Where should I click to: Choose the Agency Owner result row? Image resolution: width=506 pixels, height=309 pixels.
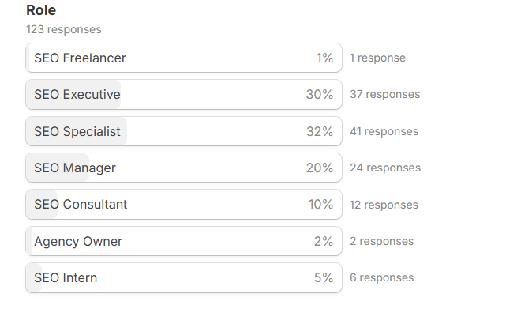[x=184, y=241]
